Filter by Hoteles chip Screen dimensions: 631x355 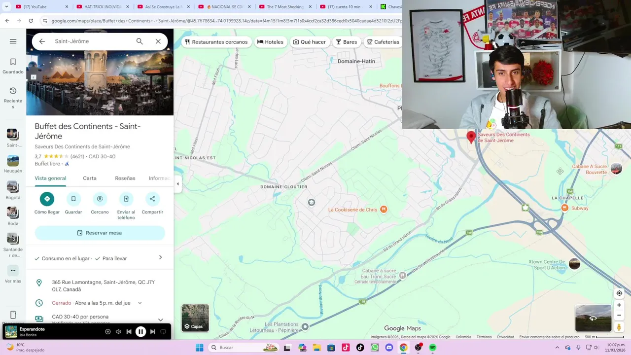tap(270, 42)
